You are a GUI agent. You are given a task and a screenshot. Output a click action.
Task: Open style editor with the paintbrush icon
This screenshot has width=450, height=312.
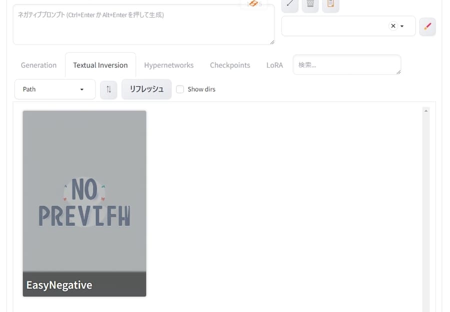click(427, 27)
